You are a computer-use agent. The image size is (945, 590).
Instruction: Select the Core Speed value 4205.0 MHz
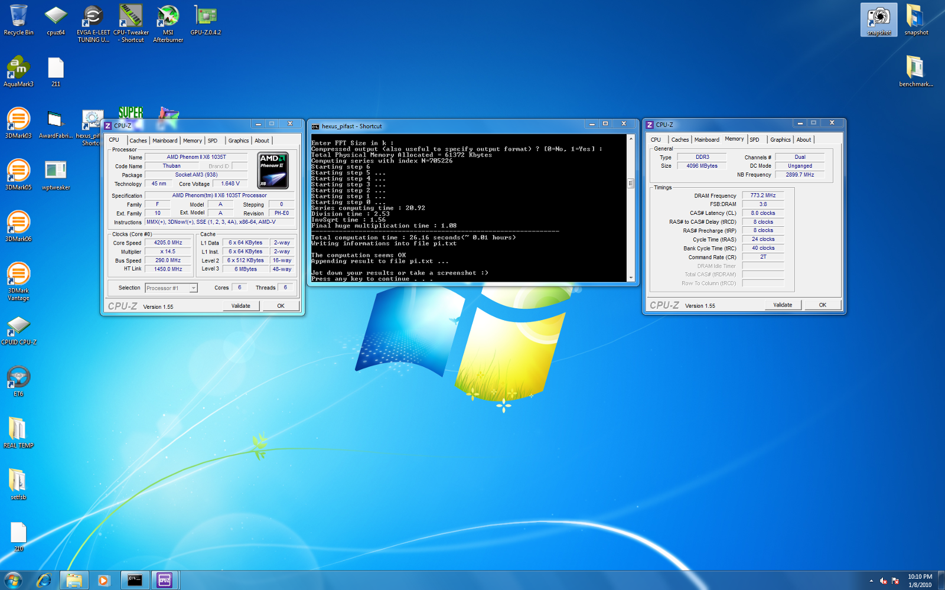point(168,243)
